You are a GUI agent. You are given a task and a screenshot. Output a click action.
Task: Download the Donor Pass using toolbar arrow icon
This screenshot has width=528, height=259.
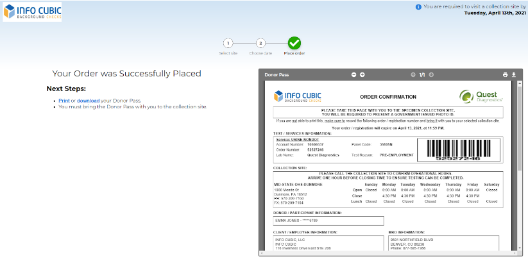click(x=514, y=74)
